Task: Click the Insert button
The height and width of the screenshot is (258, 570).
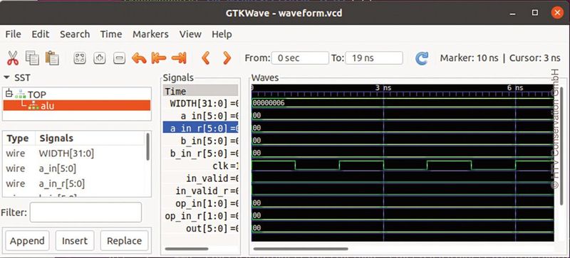Action: pos(75,240)
